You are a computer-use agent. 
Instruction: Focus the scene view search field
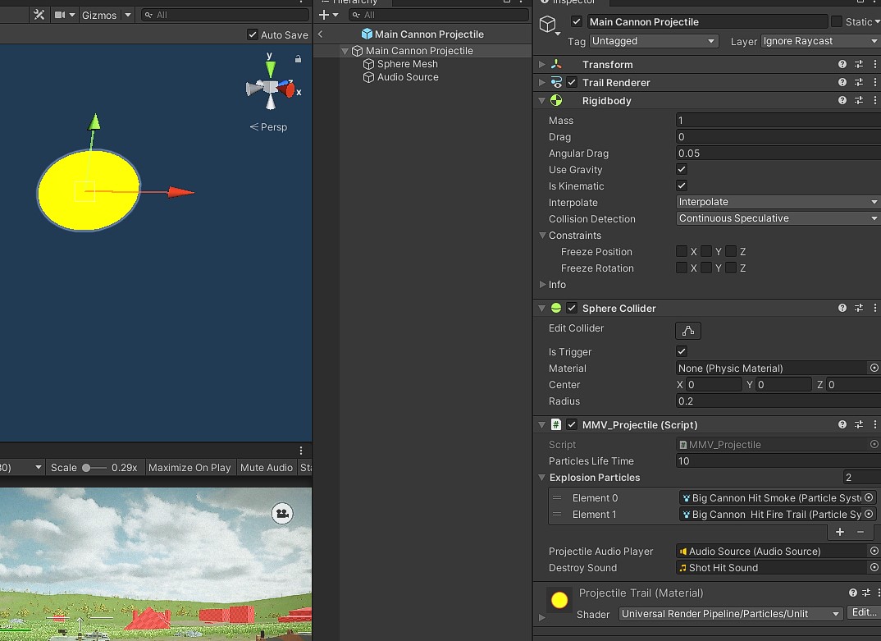click(x=225, y=15)
